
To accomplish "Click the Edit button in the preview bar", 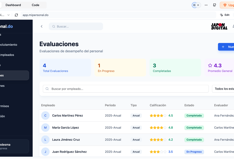I will click(x=225, y=15).
